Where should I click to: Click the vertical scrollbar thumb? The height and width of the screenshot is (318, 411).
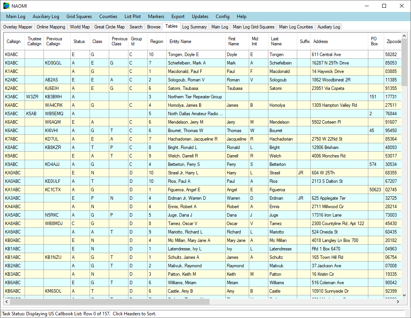pos(404,62)
